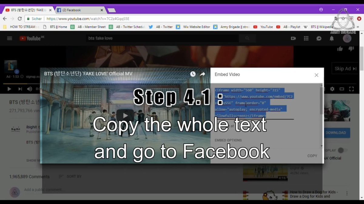364x204 pixels.
Task: Click the blue DOWNLOAD ad button
Action: pyautogui.click(x=336, y=133)
